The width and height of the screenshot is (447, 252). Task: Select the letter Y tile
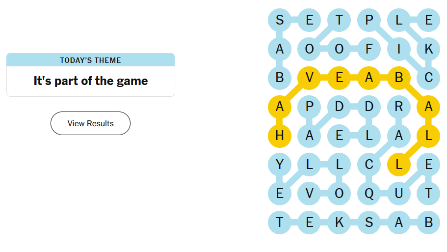point(280,165)
